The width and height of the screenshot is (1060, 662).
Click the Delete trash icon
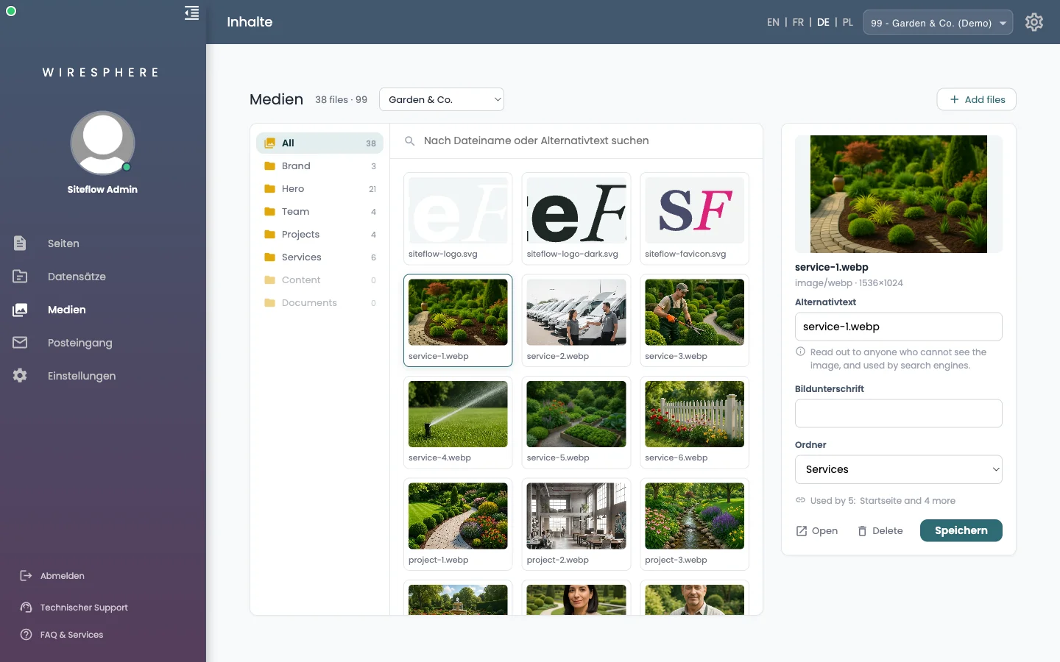point(863,531)
